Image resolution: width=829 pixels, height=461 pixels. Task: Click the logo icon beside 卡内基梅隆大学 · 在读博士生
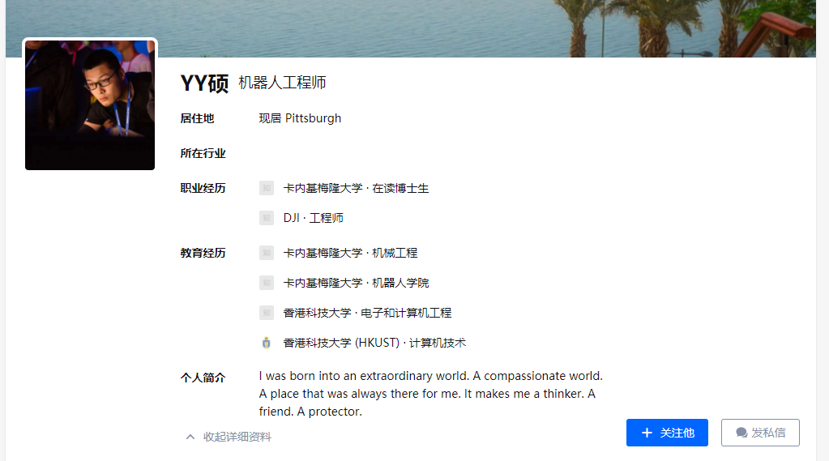[x=267, y=188]
